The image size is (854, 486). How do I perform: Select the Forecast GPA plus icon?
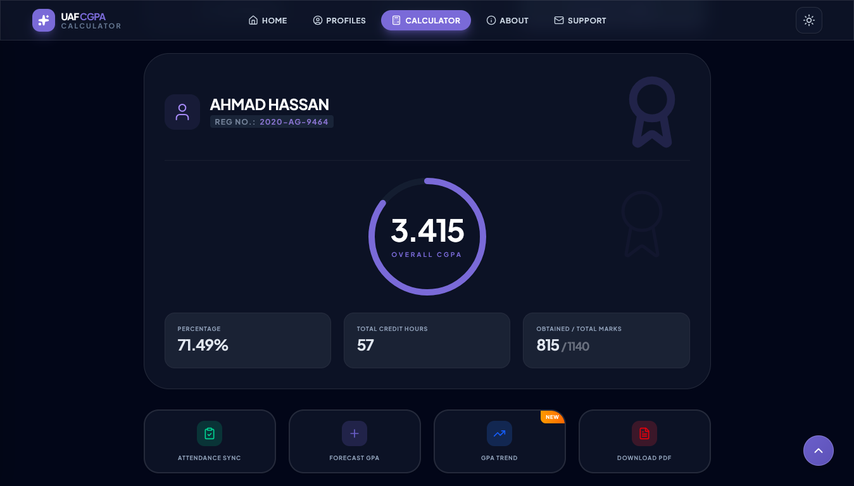355,433
